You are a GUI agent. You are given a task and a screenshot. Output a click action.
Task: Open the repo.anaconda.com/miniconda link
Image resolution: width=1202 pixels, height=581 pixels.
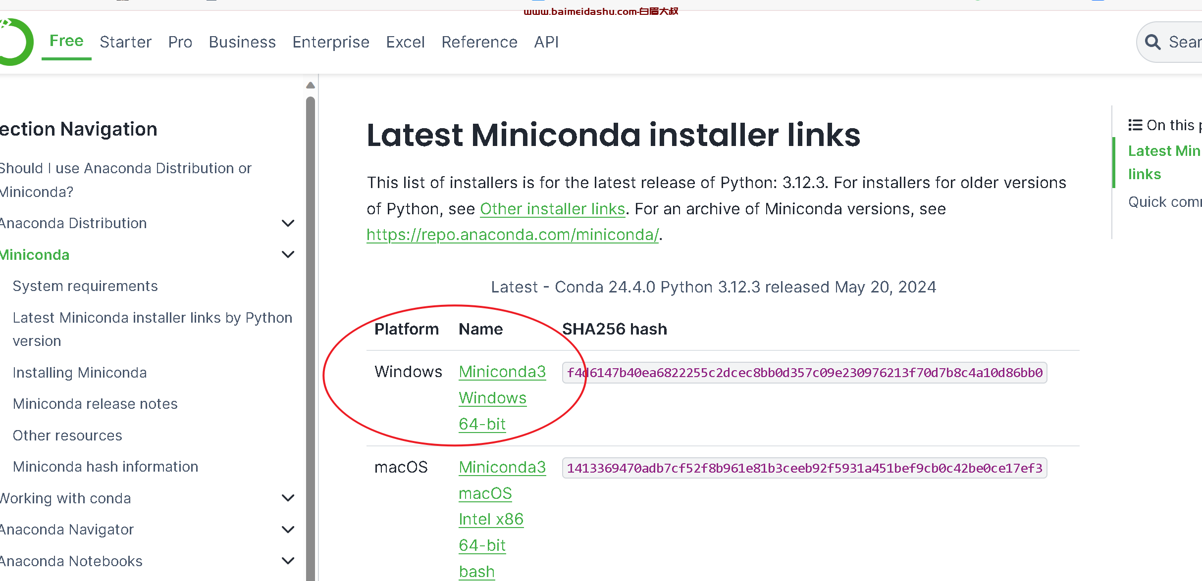click(x=513, y=235)
